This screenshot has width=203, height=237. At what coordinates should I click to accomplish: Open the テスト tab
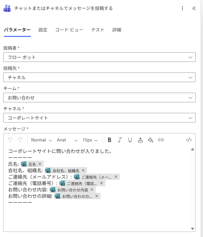pyautogui.click(x=98, y=30)
